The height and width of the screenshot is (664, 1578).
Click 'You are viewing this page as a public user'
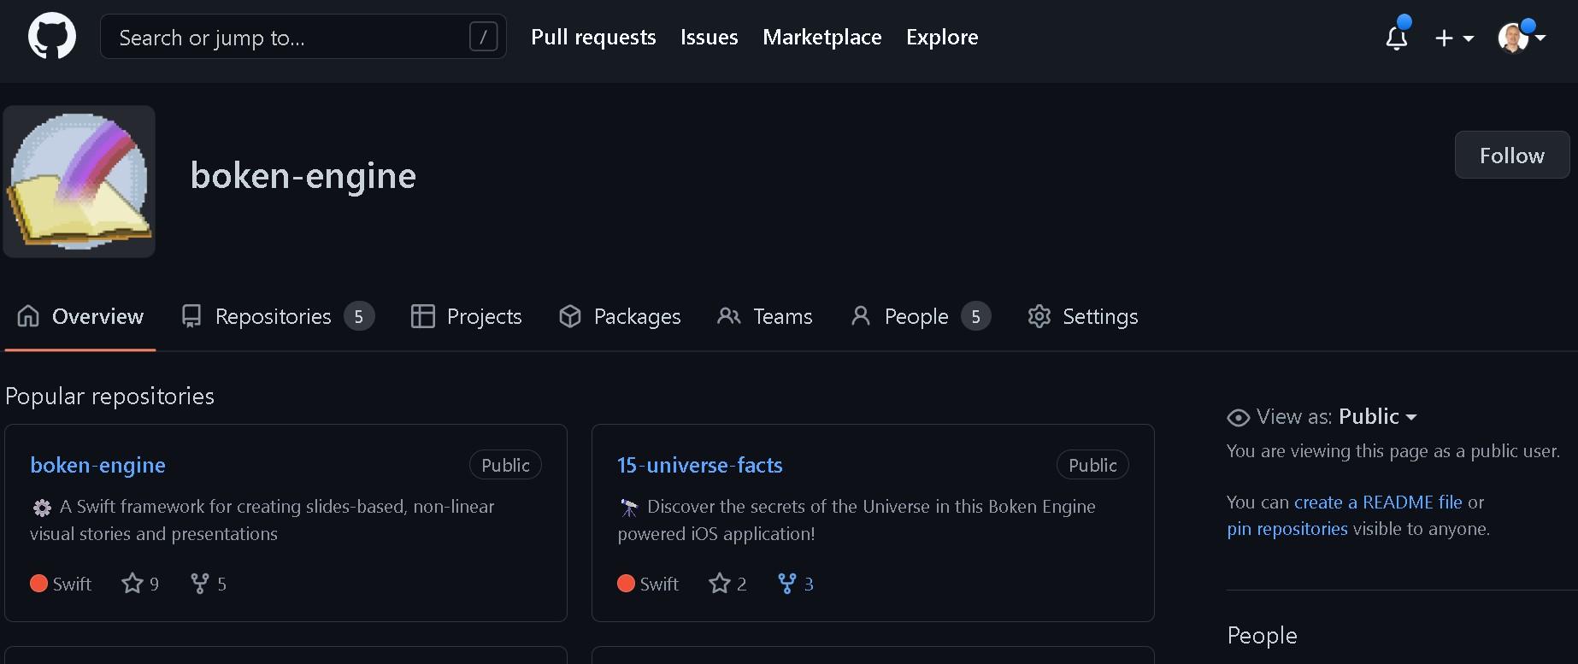coord(1393,451)
